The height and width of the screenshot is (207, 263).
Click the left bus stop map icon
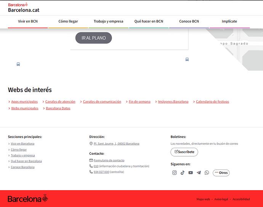tap(18, 64)
